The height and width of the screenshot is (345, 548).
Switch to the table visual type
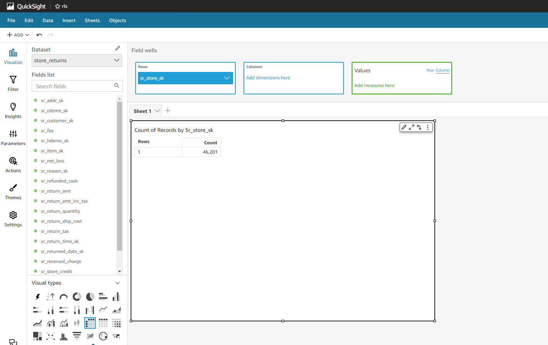pos(103,323)
